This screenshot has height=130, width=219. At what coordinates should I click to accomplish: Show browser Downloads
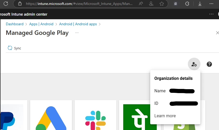(200, 4)
